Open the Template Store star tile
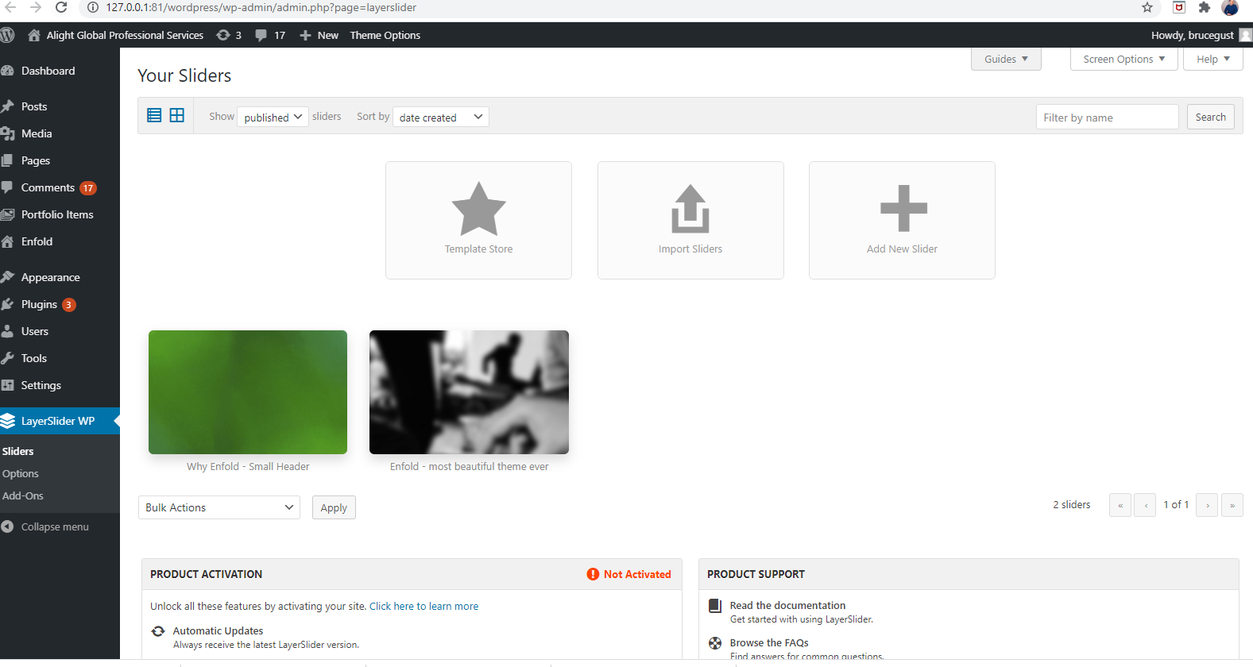Viewport: 1253px width, 667px height. [x=478, y=220]
